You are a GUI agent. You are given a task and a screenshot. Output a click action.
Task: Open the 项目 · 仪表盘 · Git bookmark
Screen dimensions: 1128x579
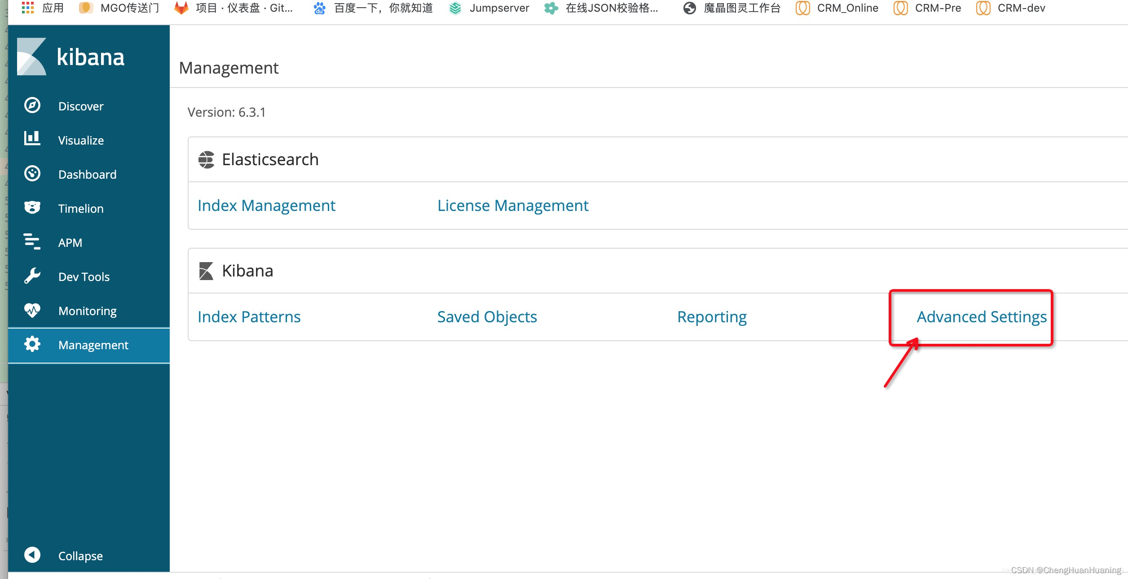[x=244, y=8]
